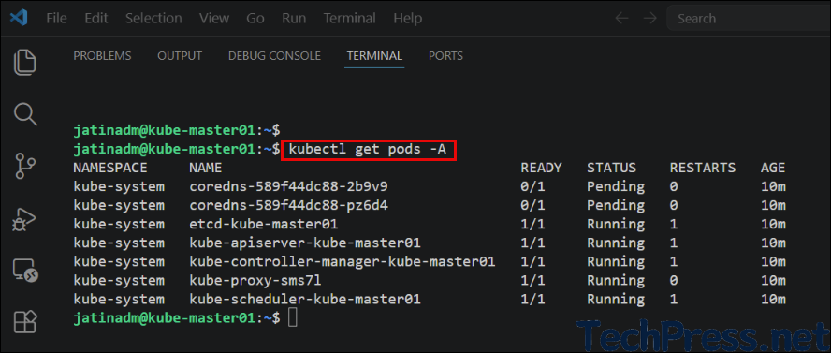The image size is (831, 353).
Task: Switch to the PORTS panel tab
Action: click(445, 56)
